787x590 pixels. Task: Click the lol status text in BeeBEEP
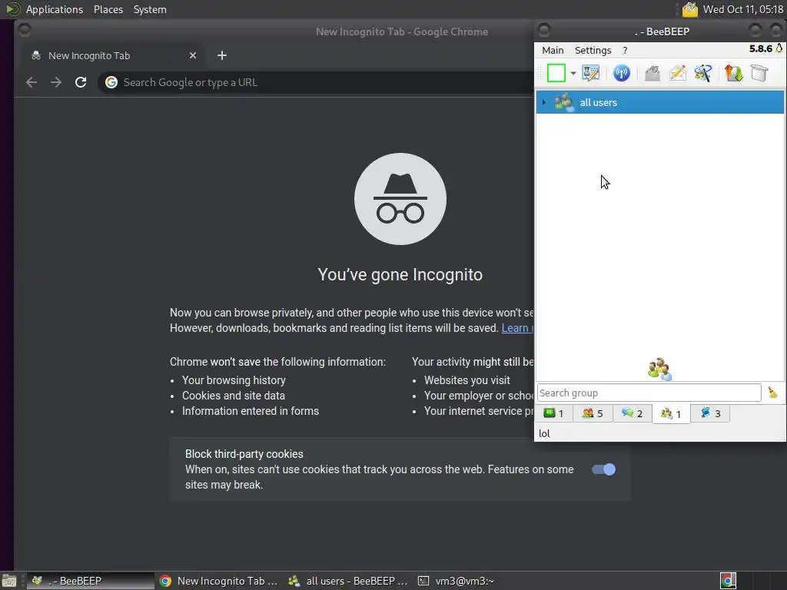click(544, 433)
